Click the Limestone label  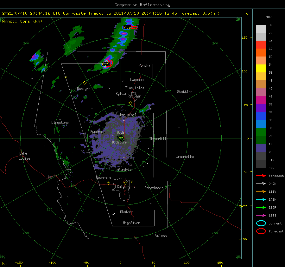pos(60,123)
